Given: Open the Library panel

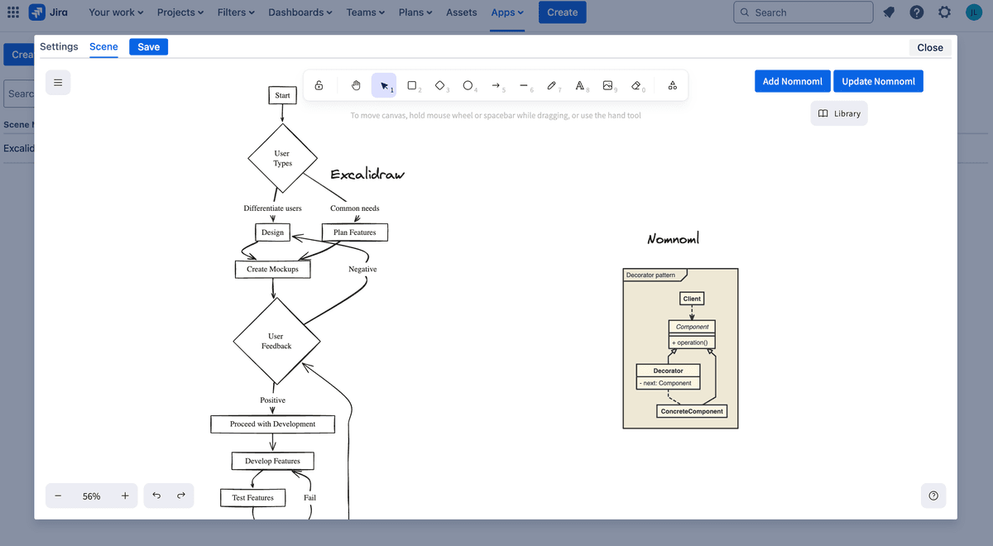Looking at the screenshot, I should point(839,113).
